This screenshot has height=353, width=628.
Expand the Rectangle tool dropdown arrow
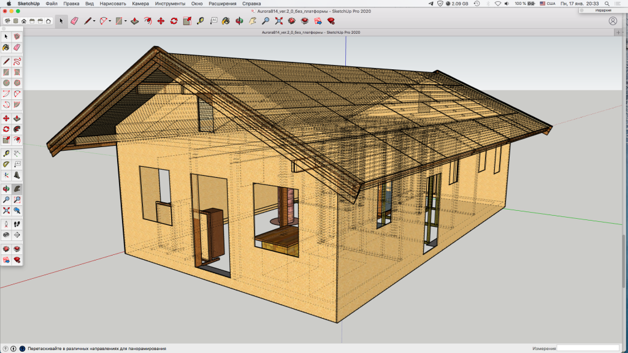(125, 21)
